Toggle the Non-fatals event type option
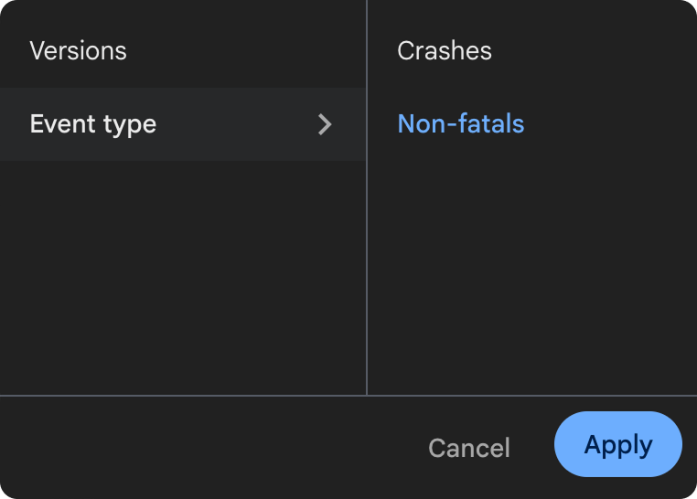This screenshot has width=697, height=499. pyautogui.click(x=461, y=123)
